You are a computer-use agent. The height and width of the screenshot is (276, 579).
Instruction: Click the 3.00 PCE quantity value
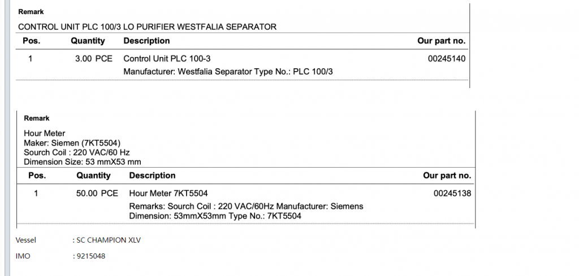pyautogui.click(x=93, y=58)
